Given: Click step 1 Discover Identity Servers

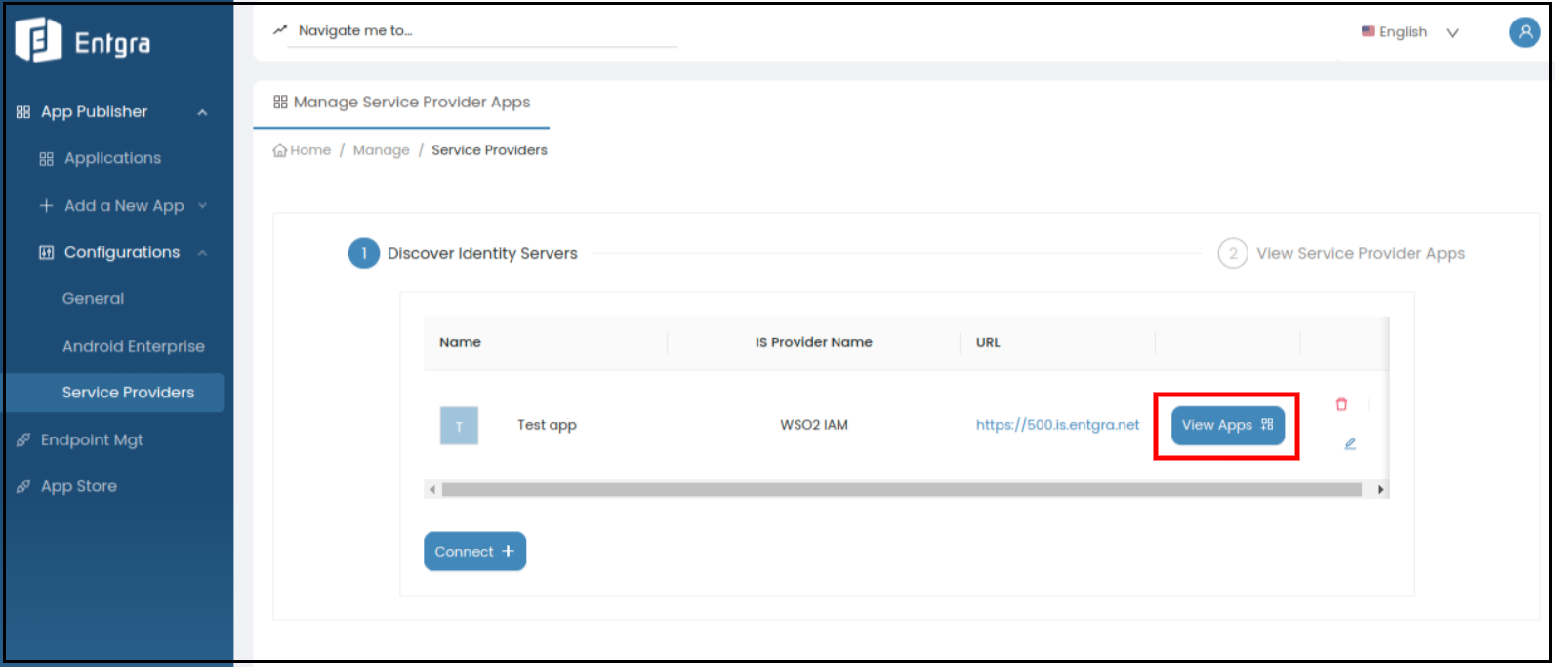Looking at the screenshot, I should click(x=463, y=253).
